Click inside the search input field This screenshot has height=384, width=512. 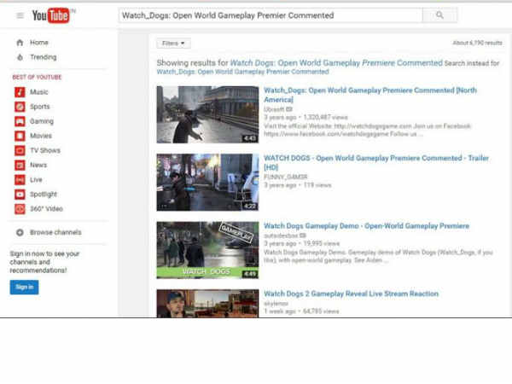click(271, 15)
